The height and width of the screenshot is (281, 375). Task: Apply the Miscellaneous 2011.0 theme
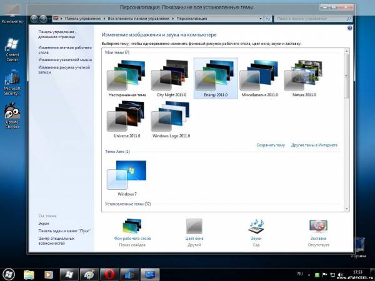[x=260, y=78]
